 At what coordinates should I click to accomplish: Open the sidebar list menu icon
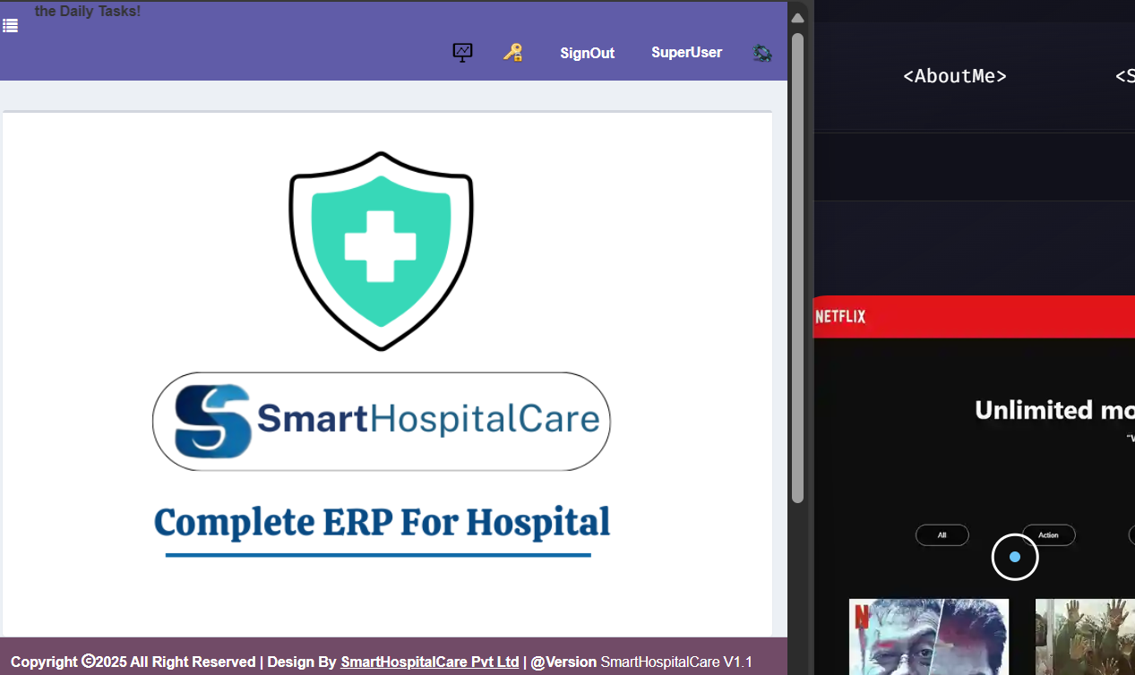(10, 26)
